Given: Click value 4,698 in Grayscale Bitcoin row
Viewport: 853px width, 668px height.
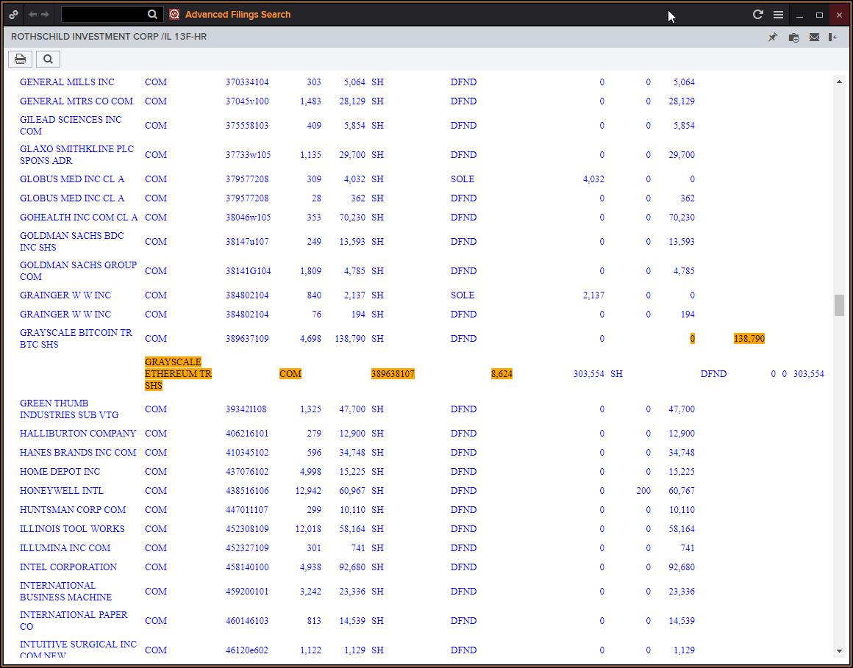Looking at the screenshot, I should point(310,339).
